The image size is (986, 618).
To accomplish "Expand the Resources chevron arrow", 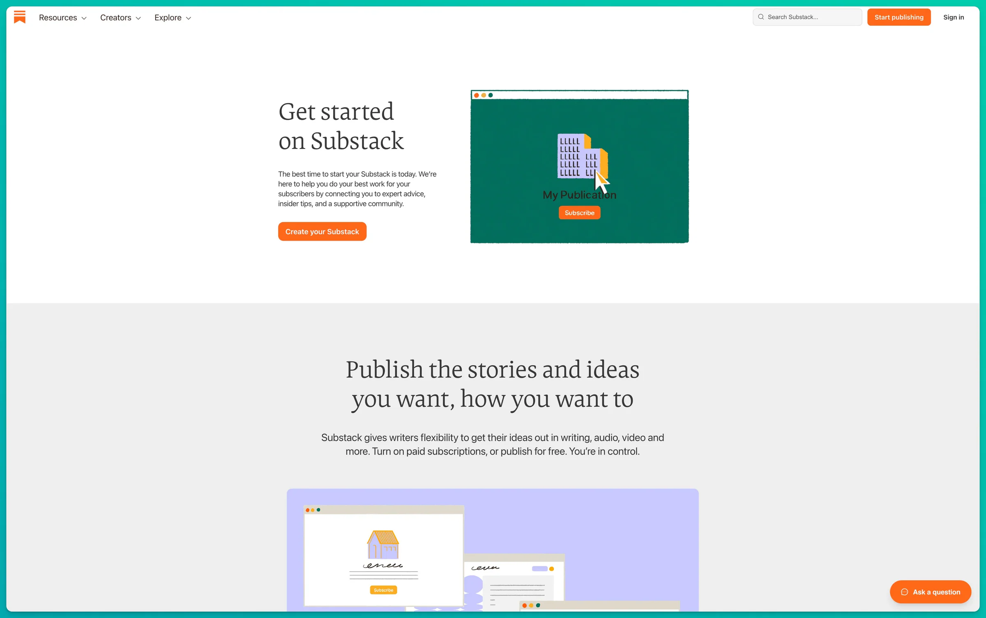I will [84, 18].
